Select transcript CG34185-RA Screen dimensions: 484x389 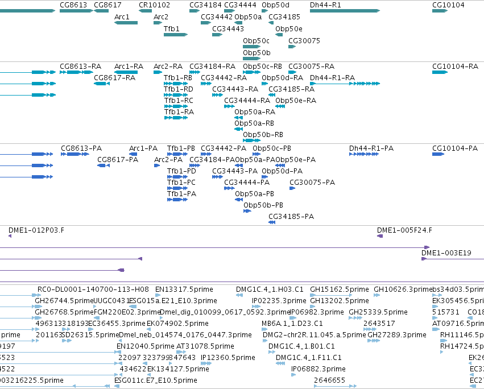[x=272, y=95]
